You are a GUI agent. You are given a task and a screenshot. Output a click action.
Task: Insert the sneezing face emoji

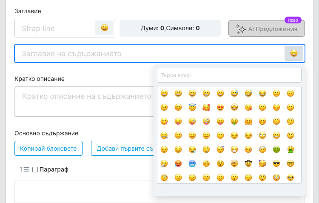tap(164, 163)
